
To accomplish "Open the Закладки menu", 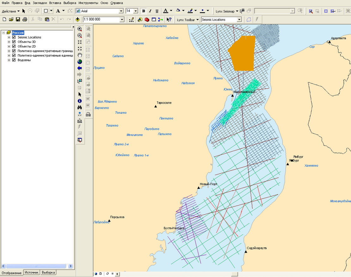I will pos(40,3).
